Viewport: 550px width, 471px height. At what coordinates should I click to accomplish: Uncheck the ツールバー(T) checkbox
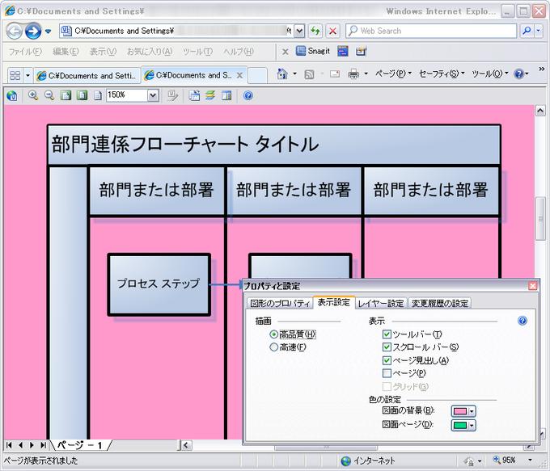tap(387, 334)
